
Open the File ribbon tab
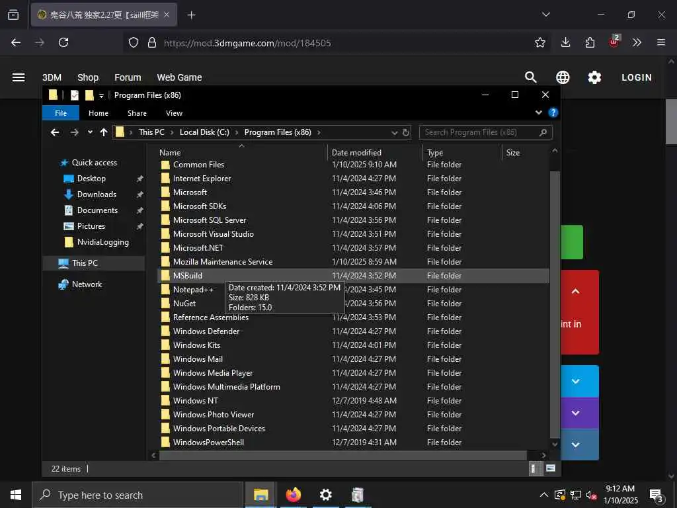click(61, 112)
